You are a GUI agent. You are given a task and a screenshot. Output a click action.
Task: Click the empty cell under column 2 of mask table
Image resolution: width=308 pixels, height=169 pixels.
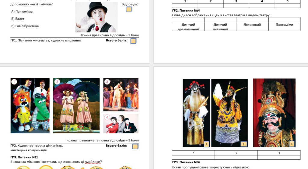(x=236, y=157)
